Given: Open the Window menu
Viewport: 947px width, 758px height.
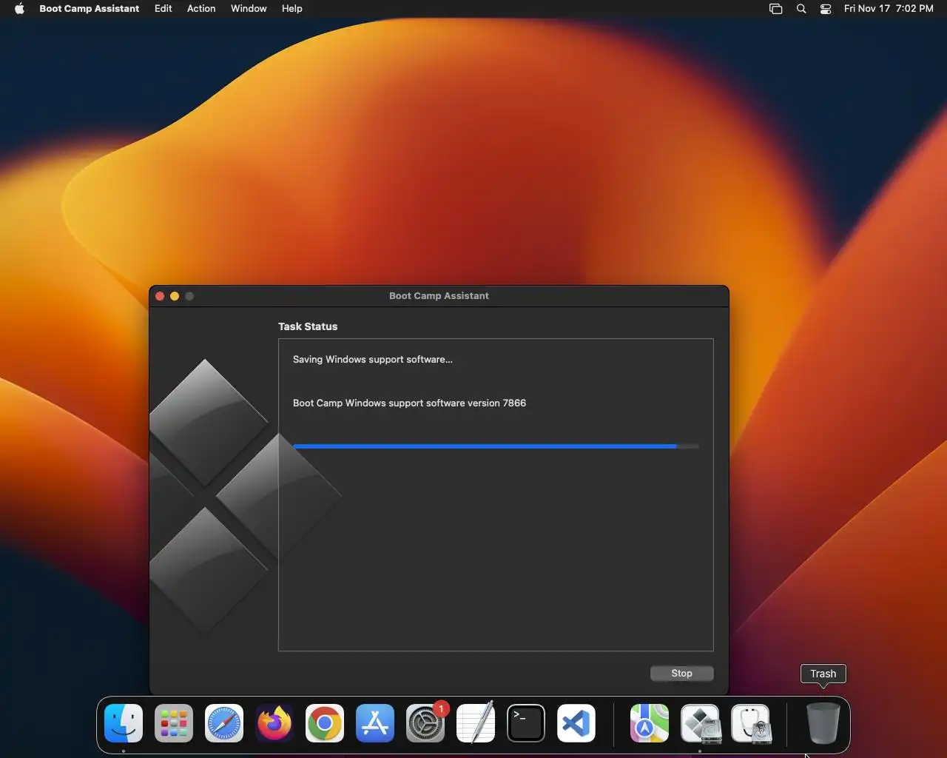Looking at the screenshot, I should [249, 9].
